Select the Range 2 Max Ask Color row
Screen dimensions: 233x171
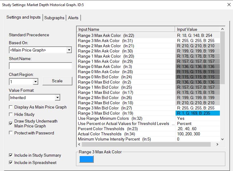click(x=148, y=46)
